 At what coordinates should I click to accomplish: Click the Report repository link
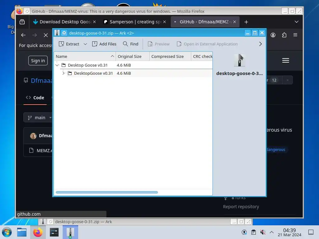[x=241, y=207]
